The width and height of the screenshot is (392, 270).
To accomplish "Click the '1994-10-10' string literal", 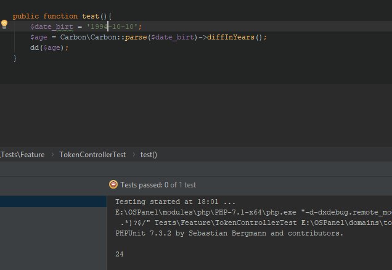I will click(x=112, y=27).
